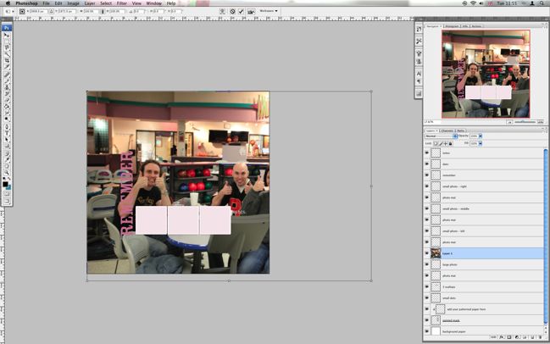Click the new adjustment layer icon
Screen dimensions: 550x344
pos(517,337)
